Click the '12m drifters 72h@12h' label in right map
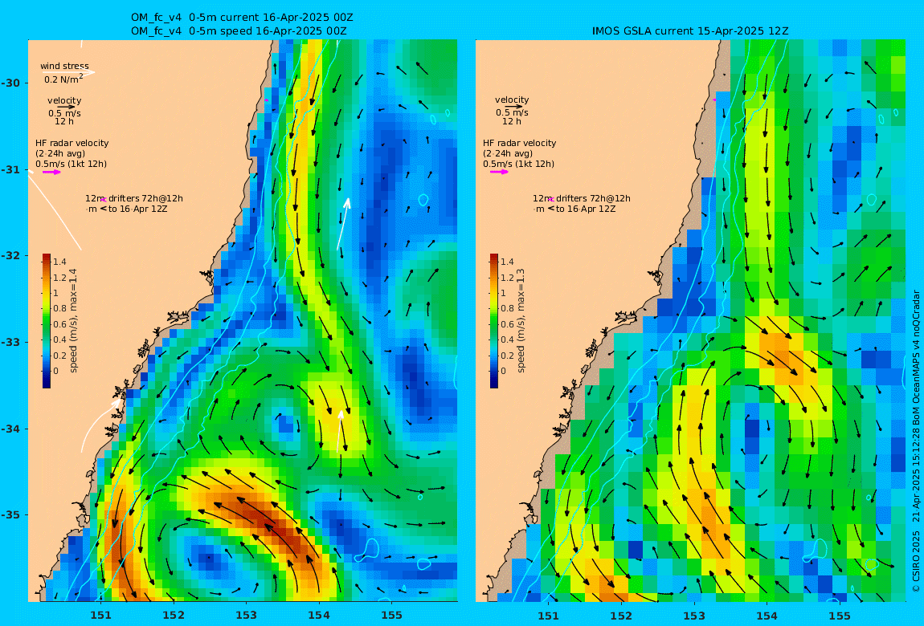924x626 pixels. [581, 198]
